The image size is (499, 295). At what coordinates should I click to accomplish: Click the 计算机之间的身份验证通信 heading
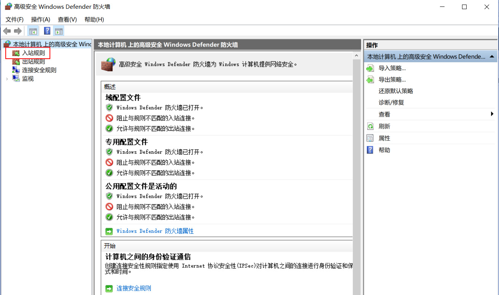coord(148,257)
